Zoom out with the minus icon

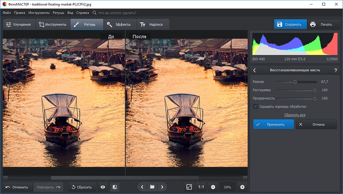pyautogui.click(x=213, y=187)
